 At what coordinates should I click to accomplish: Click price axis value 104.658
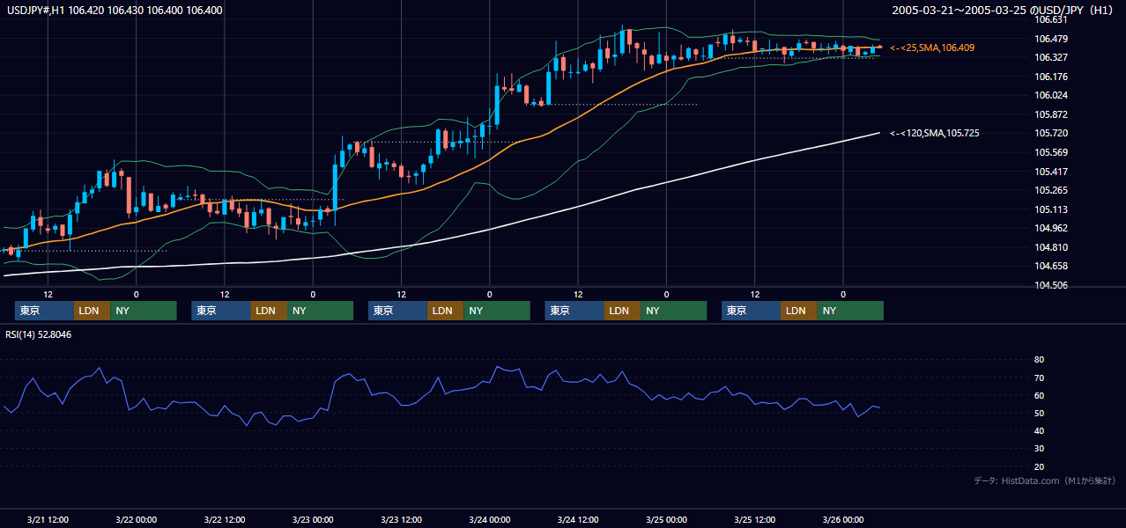click(1051, 266)
